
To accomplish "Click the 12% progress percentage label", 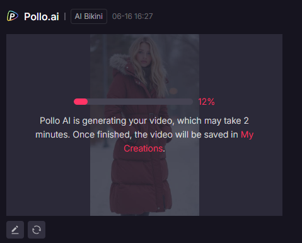I will pyautogui.click(x=206, y=102).
